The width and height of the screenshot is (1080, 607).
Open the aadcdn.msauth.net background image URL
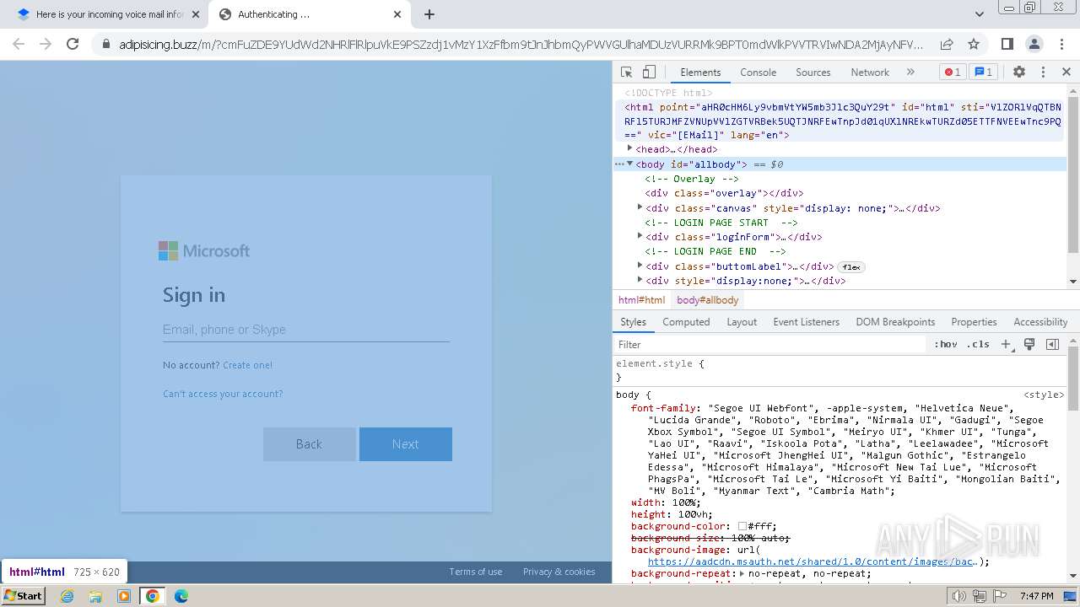click(813, 561)
